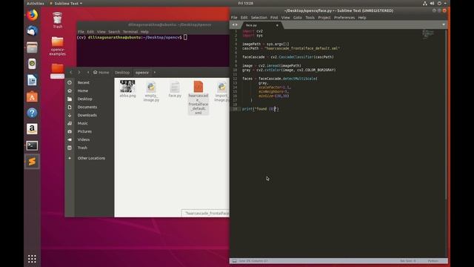Click the Sublime Text dock icon
Image resolution: width=474 pixels, height=267 pixels.
[x=32, y=162]
